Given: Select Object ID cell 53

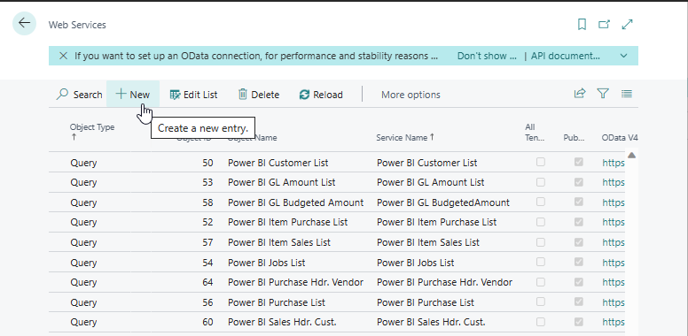Looking at the screenshot, I should (207, 182).
